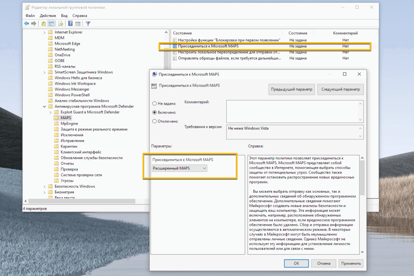
Task: Click the folder icon next to Биометрия
Action: click(50, 192)
